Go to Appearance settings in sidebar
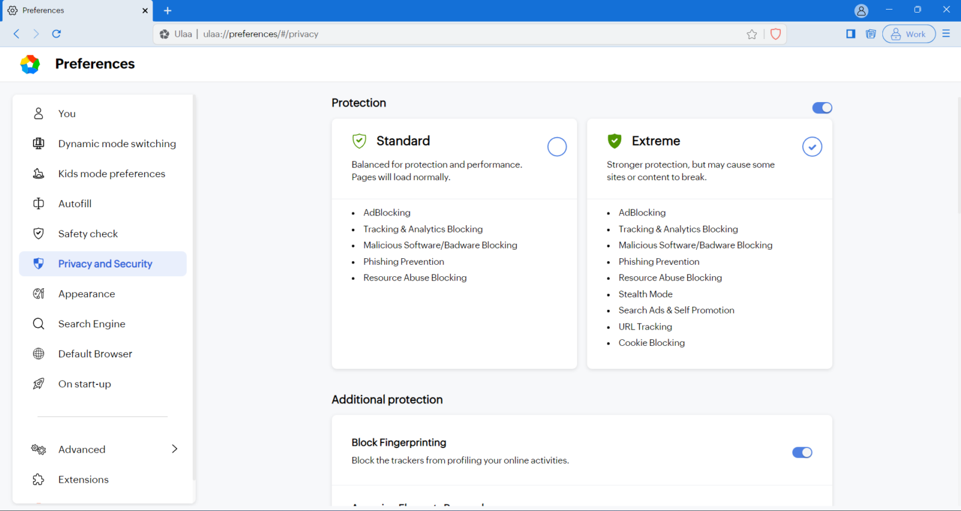 (x=86, y=294)
